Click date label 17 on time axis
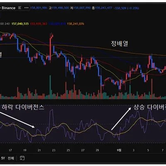The image size is (166, 166). coord(10,150)
